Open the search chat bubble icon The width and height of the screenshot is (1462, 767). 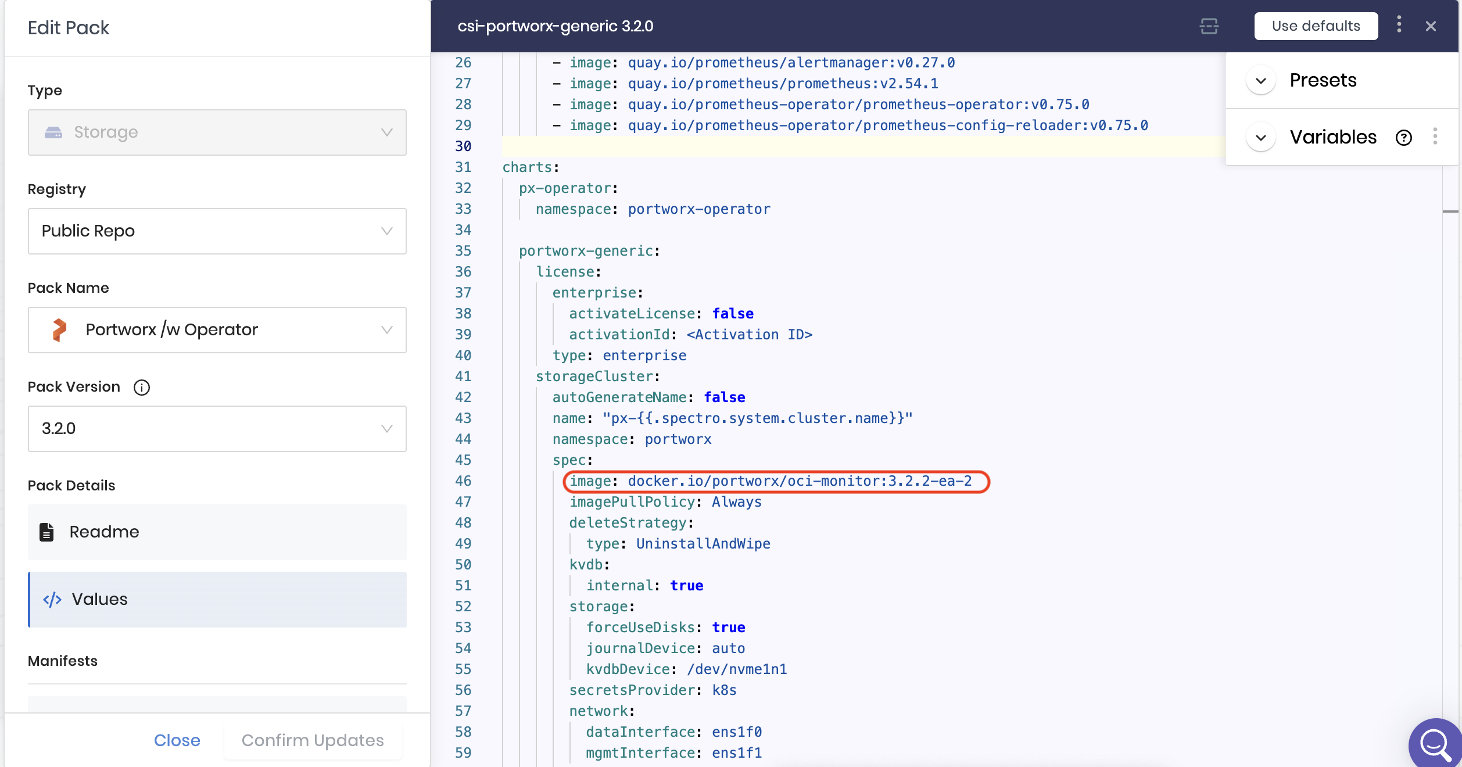(1435, 744)
